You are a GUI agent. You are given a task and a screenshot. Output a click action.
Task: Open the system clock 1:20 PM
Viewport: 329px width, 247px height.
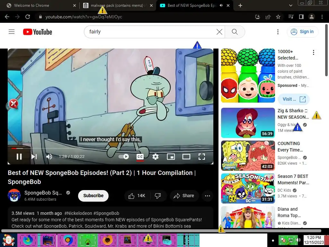click(314, 240)
